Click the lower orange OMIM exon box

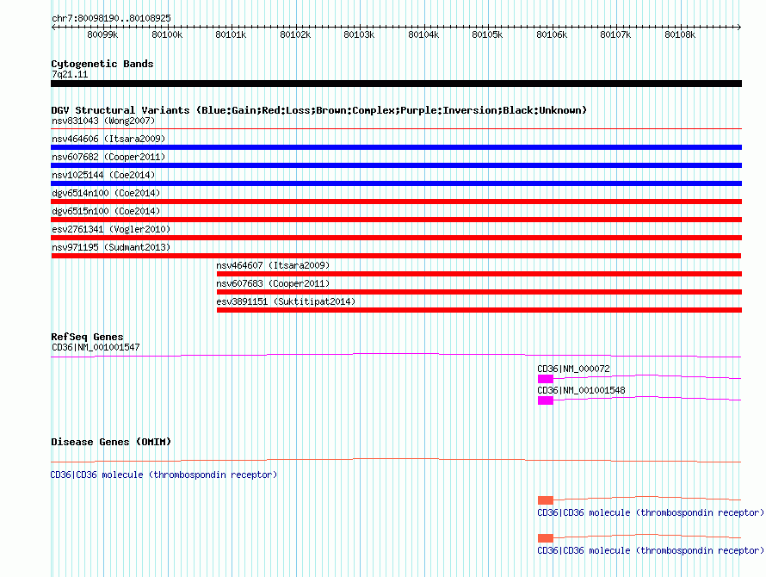pos(545,538)
